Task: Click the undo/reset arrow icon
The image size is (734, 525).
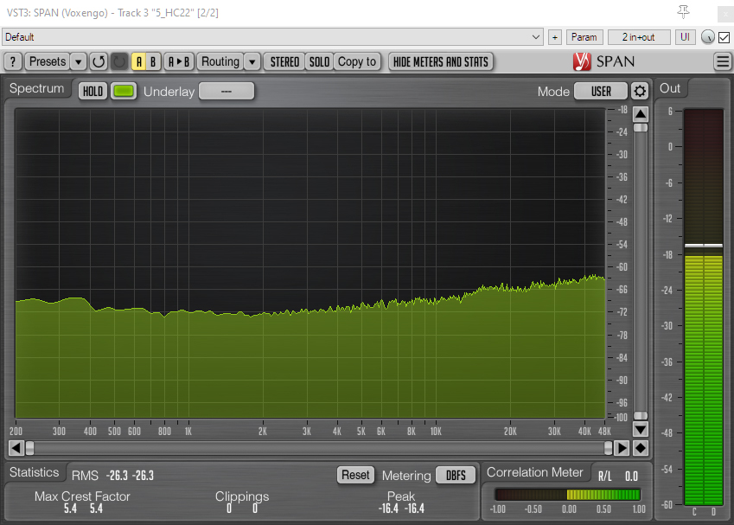Action: coord(99,61)
